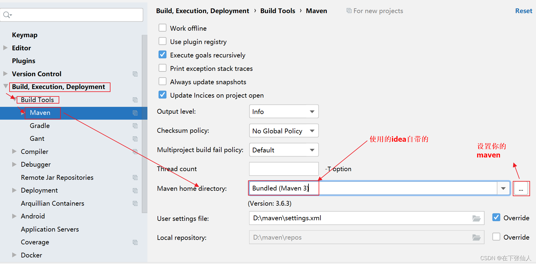Select Arquillian Containers item
This screenshot has height=264, width=536.
pyautogui.click(x=52, y=203)
